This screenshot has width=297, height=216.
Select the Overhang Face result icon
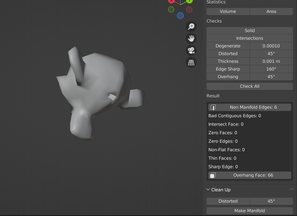213,175
